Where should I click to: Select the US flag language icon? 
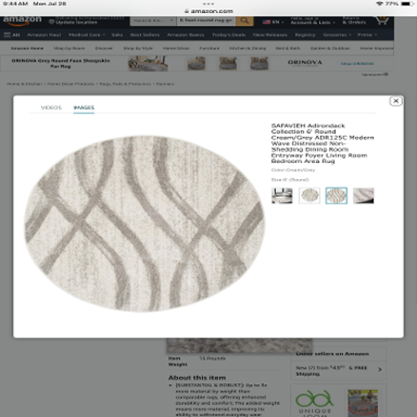point(266,22)
